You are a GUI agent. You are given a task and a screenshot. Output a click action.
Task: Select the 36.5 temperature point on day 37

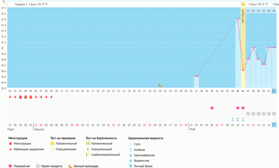click(196, 76)
